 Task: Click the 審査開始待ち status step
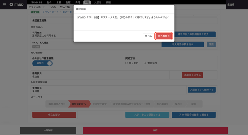(x=79, y=104)
